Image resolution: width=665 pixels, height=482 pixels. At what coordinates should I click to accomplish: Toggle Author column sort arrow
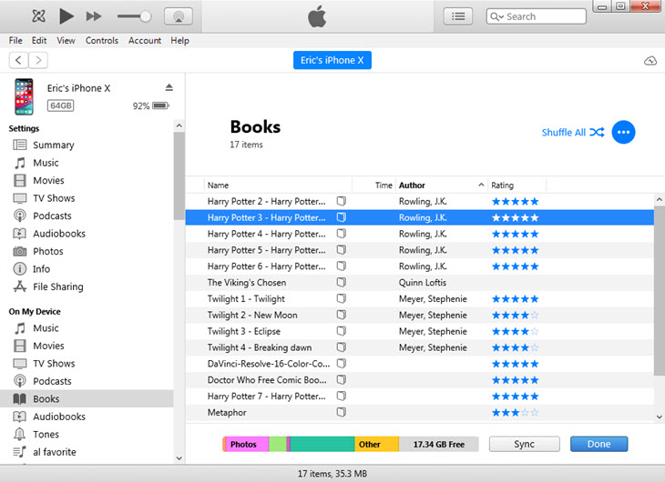click(x=481, y=186)
